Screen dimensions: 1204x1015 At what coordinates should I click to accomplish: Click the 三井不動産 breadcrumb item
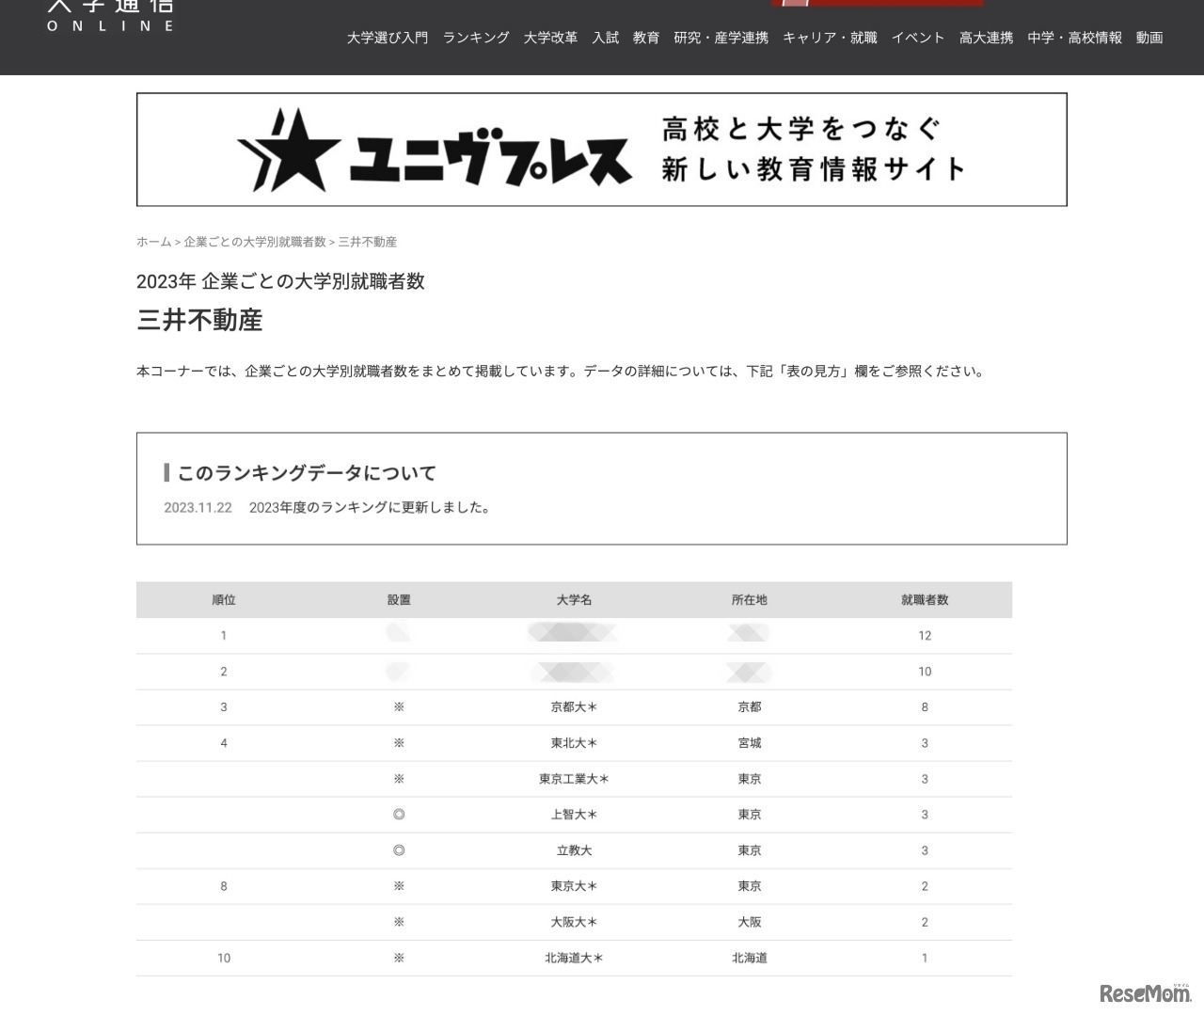point(368,242)
